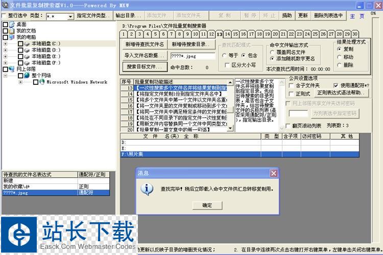Click the Desktop (桌面) icon in tree

point(12,25)
